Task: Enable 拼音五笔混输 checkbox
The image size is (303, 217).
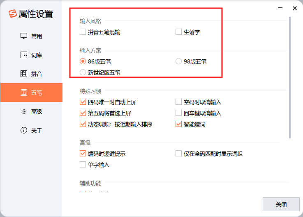Action: (83, 32)
